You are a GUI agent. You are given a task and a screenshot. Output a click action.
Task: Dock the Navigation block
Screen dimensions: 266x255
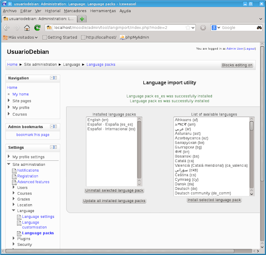click(x=55, y=78)
